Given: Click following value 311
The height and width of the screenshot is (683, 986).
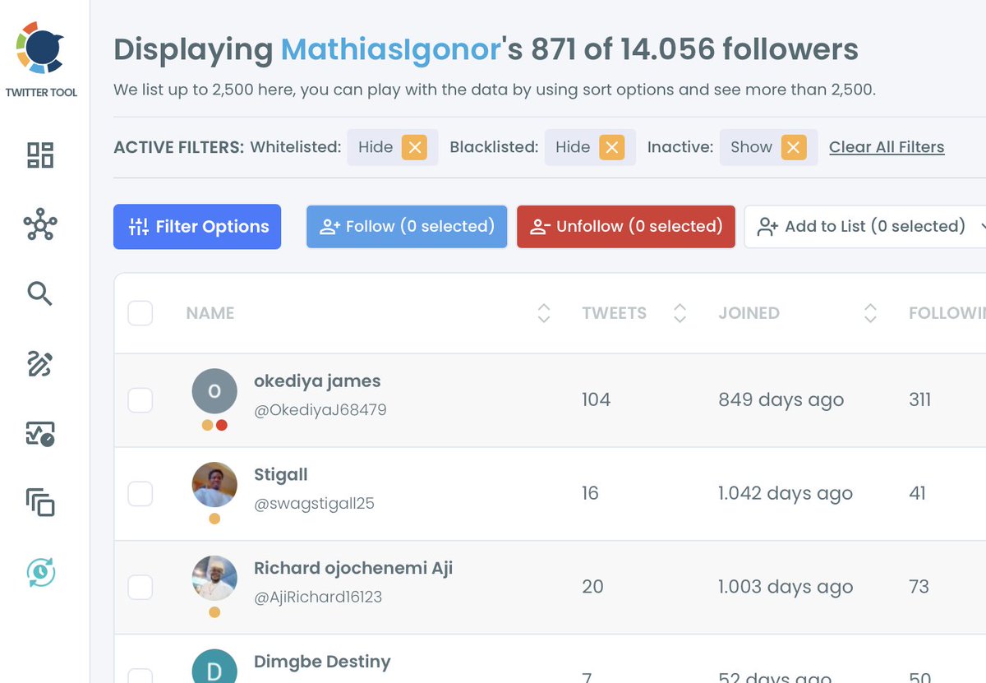Looking at the screenshot, I should click(x=919, y=400).
